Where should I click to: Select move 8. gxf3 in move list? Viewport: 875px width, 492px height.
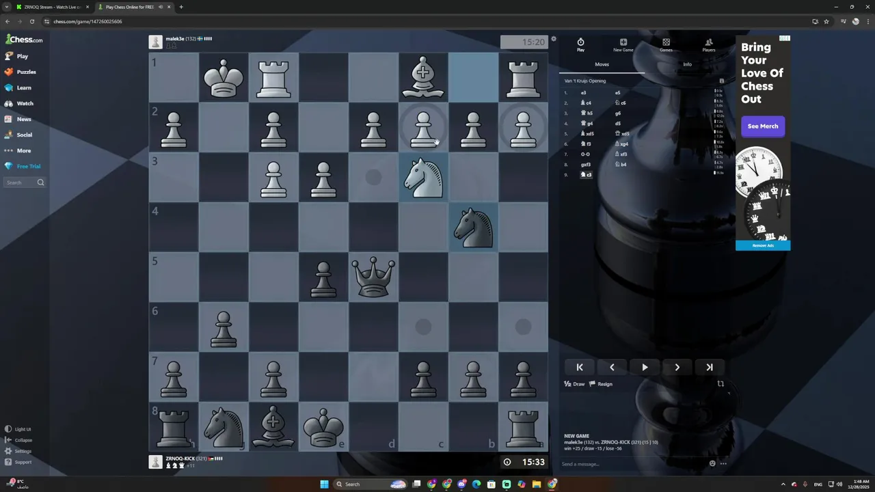click(586, 164)
